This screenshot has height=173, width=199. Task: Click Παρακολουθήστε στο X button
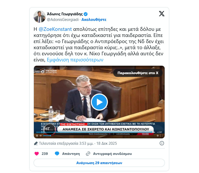[138, 73]
